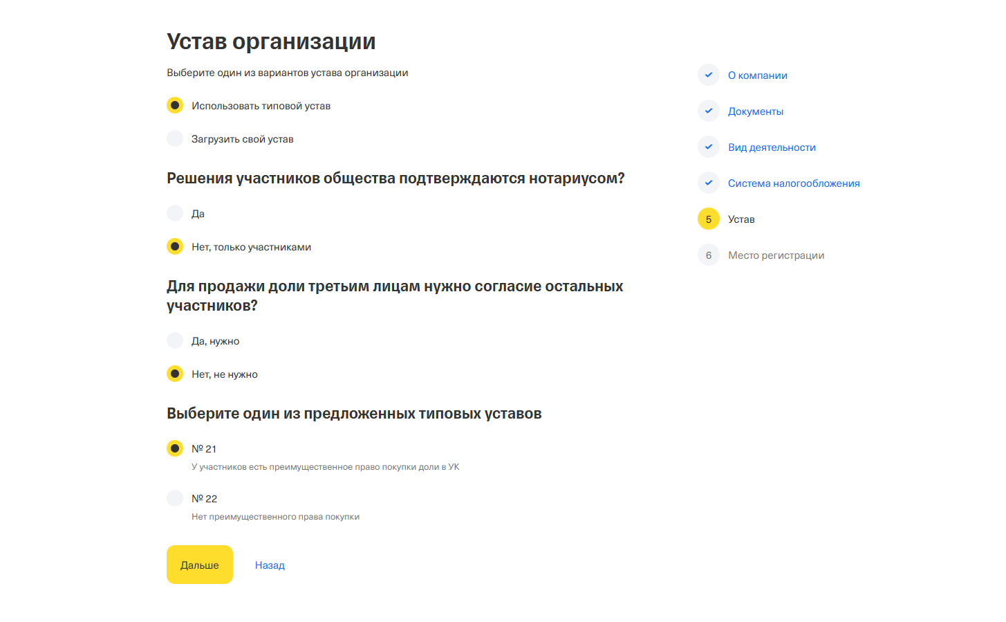Select the 'Место регистрации' step label
This screenshot has height=622, width=1006.
click(x=776, y=255)
